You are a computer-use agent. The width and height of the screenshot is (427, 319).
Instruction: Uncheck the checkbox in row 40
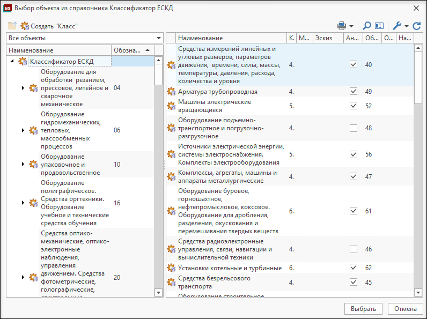(353, 64)
